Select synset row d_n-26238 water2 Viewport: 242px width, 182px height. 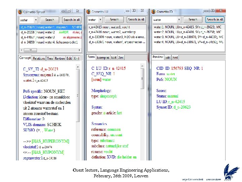(51, 32)
